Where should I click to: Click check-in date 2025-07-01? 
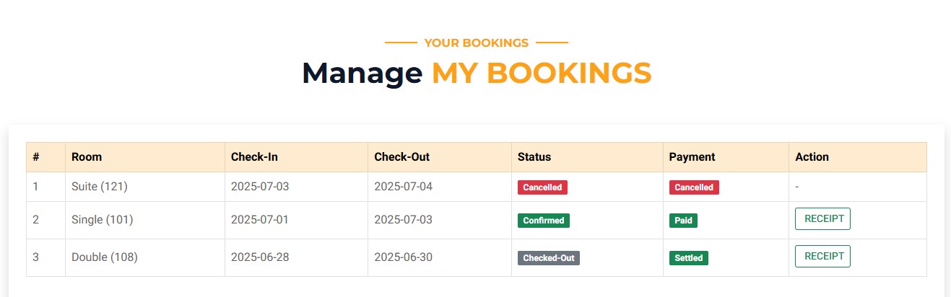(260, 220)
